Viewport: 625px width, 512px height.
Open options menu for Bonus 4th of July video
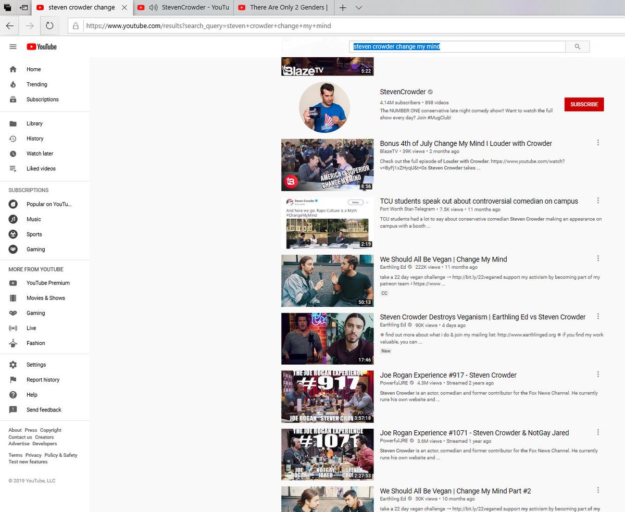coord(598,143)
